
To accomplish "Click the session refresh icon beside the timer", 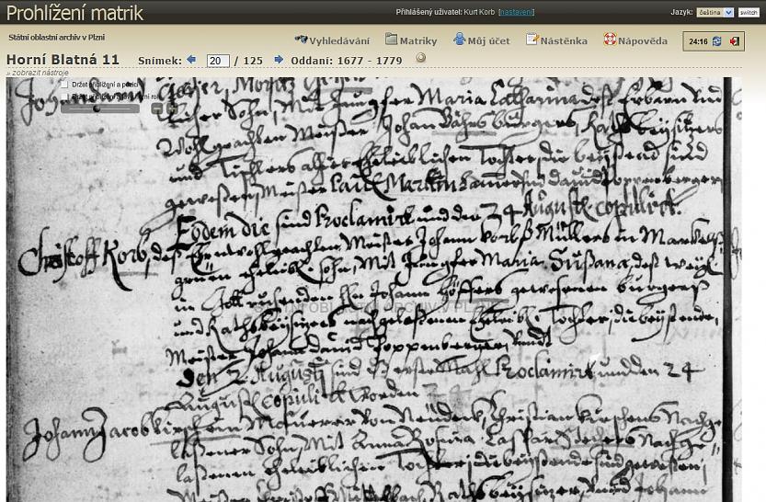I will (716, 41).
